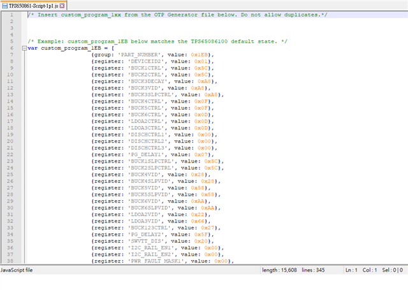This screenshot has height=290, width=408.
Task: Click the 'LDOA3CTRL' register string
Action: 146,128
